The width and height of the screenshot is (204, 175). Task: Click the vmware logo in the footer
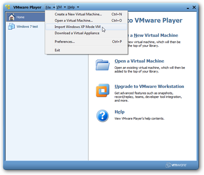pos(176,165)
